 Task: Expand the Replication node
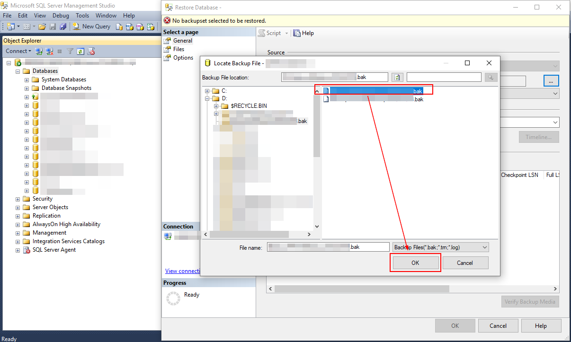(x=18, y=216)
